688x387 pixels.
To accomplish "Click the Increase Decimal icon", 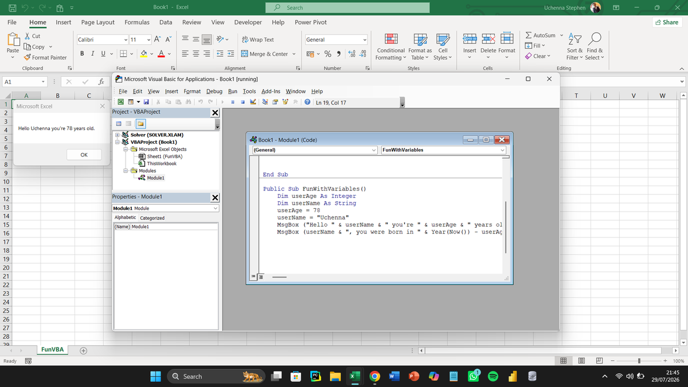I will point(351,54).
